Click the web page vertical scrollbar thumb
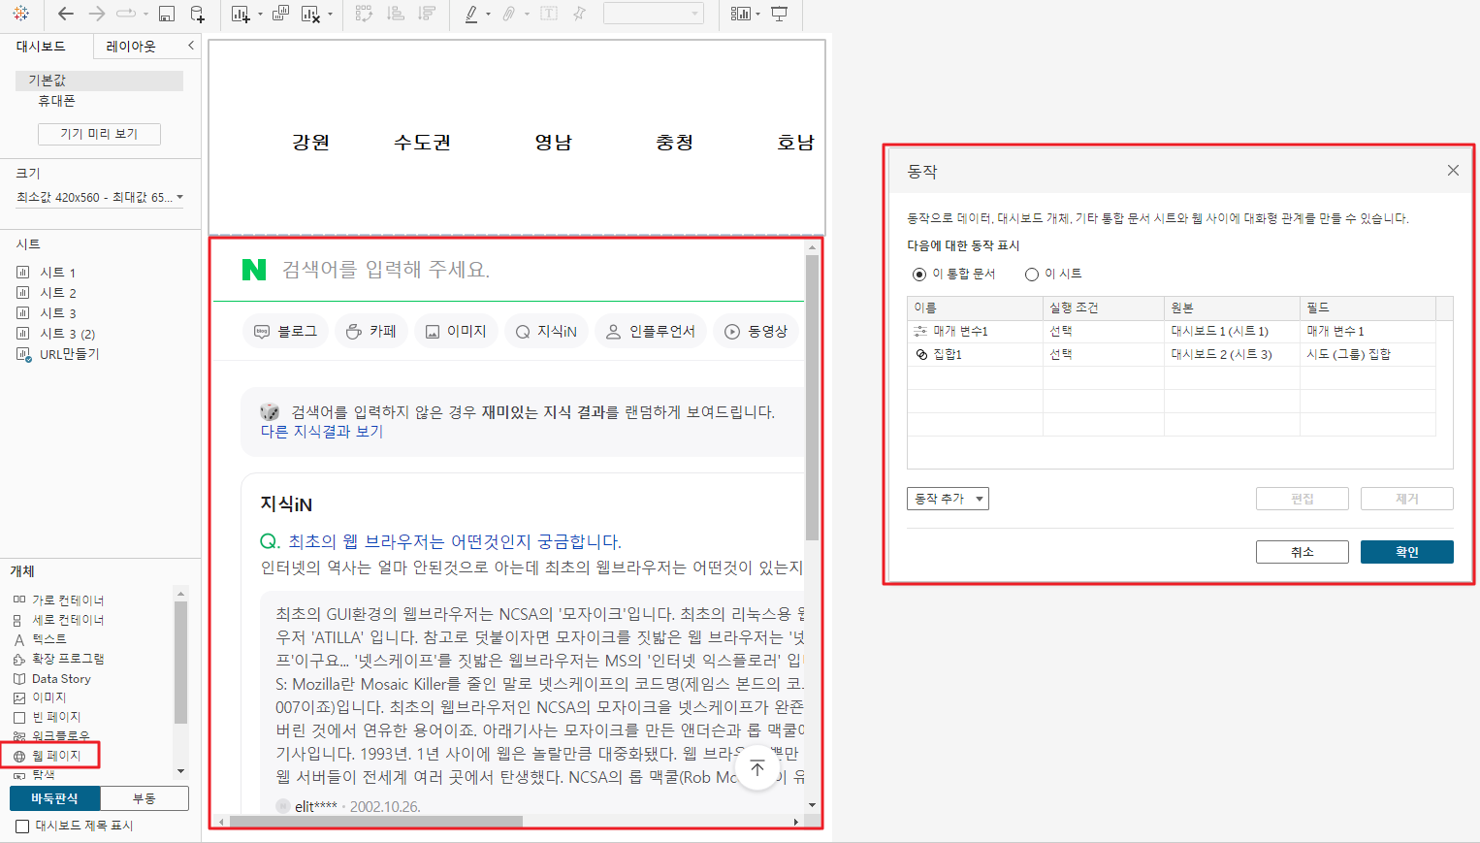This screenshot has width=1480, height=843. [x=813, y=398]
